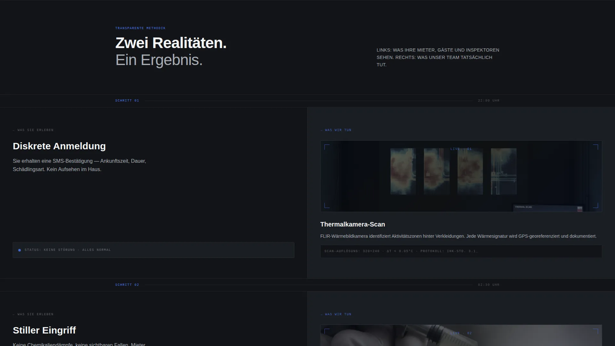
Task: Select the "Ein Ergebnis." subheading
Action: pyautogui.click(x=159, y=60)
